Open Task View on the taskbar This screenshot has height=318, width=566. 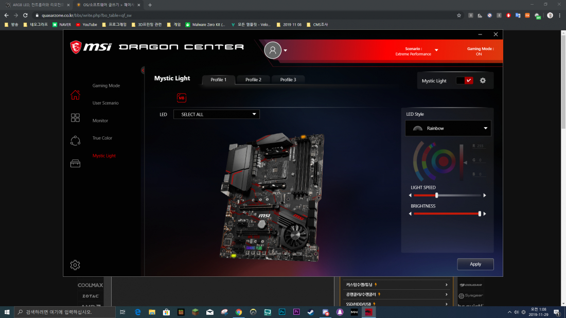click(x=123, y=312)
